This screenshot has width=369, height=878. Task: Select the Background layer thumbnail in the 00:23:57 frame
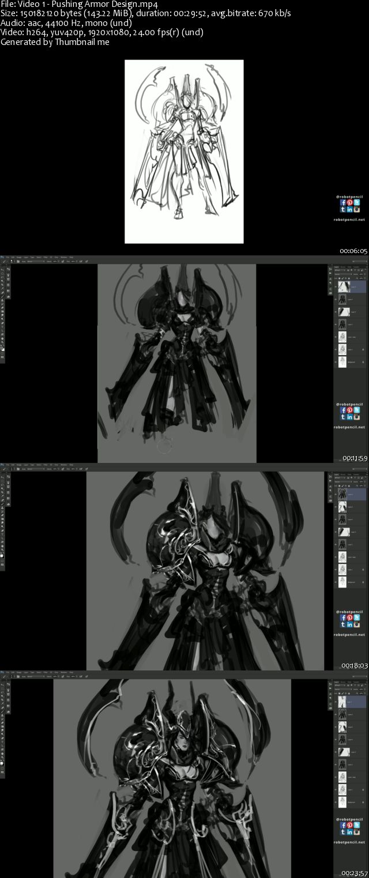tap(343, 801)
